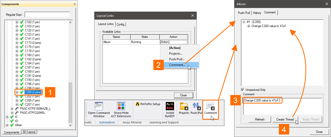The height and width of the screenshot is (137, 331).
Task: Select C175 (1 pin) tree row
Action: click(x=32, y=47)
